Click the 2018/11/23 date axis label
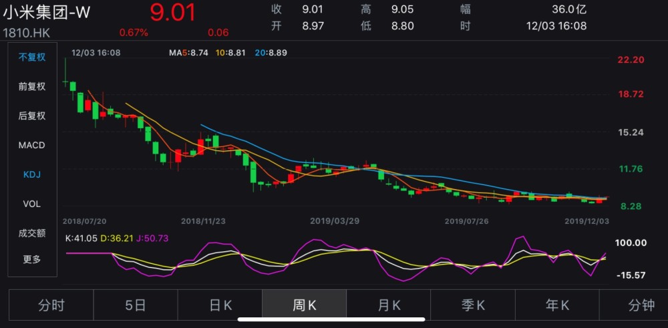 (203, 221)
